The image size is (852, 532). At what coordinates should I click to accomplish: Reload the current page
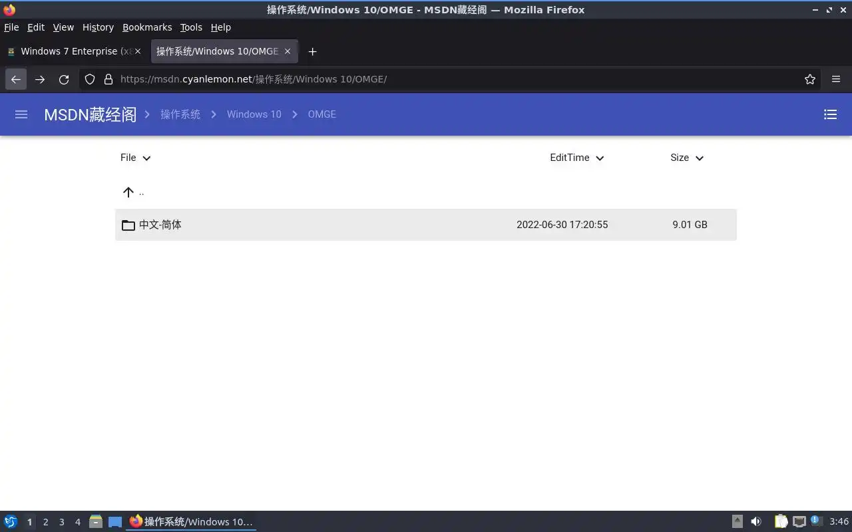[64, 79]
